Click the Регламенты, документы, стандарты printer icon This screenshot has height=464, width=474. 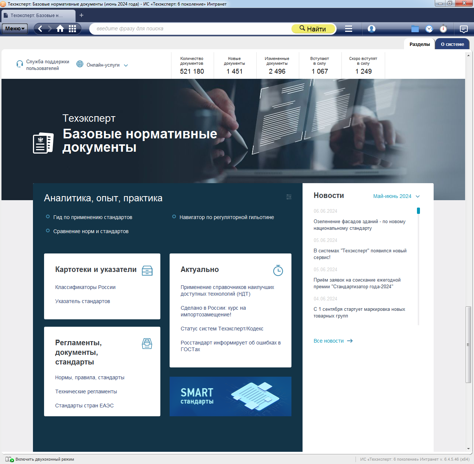(x=147, y=344)
